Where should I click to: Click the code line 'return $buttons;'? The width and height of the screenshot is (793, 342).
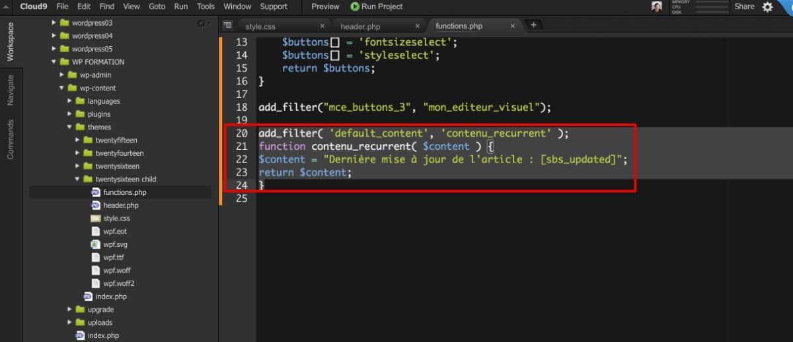pyautogui.click(x=328, y=68)
